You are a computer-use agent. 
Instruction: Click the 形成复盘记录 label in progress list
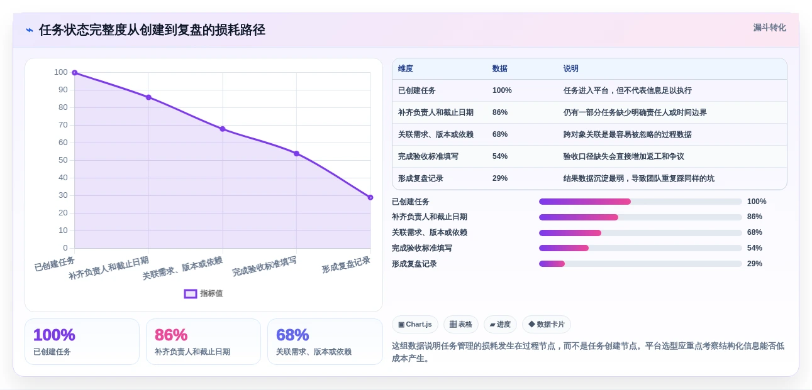point(414,264)
